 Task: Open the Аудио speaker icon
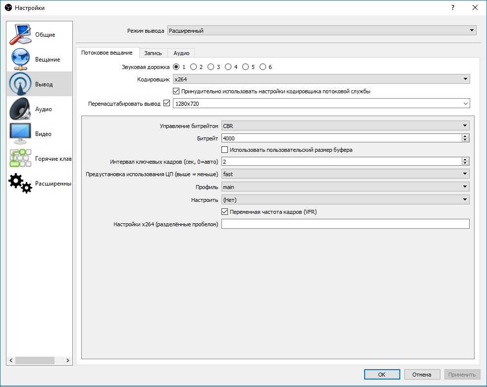(x=20, y=109)
